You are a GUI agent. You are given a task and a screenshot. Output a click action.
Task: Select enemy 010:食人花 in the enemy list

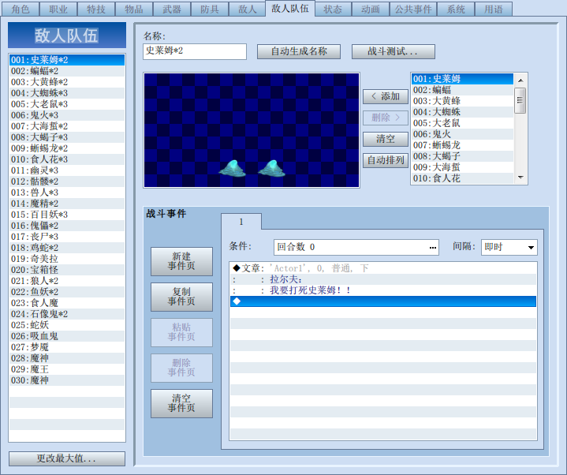pyautogui.click(x=462, y=178)
